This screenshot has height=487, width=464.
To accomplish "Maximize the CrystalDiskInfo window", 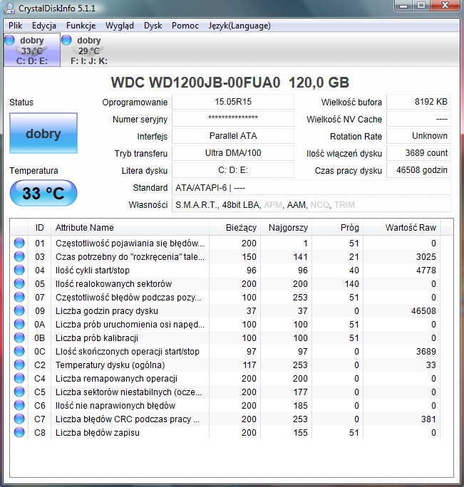I will 421,5.
